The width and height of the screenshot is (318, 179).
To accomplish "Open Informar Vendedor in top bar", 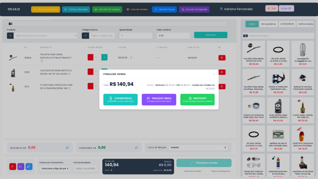I will click(x=46, y=9).
